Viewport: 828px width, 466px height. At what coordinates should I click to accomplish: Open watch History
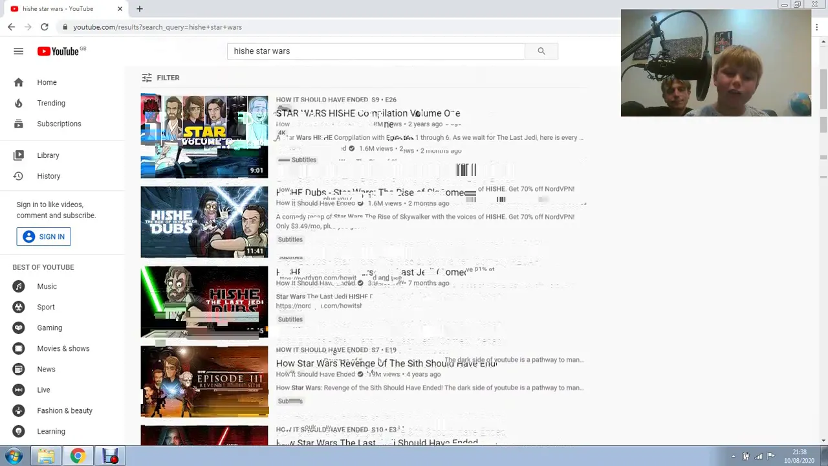point(49,176)
